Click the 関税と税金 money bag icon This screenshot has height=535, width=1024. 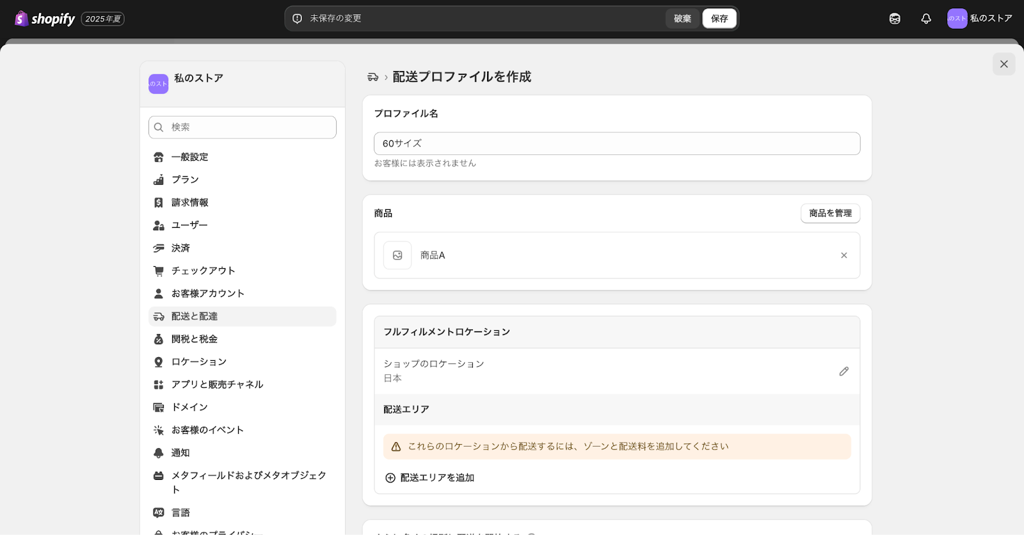[x=159, y=339]
